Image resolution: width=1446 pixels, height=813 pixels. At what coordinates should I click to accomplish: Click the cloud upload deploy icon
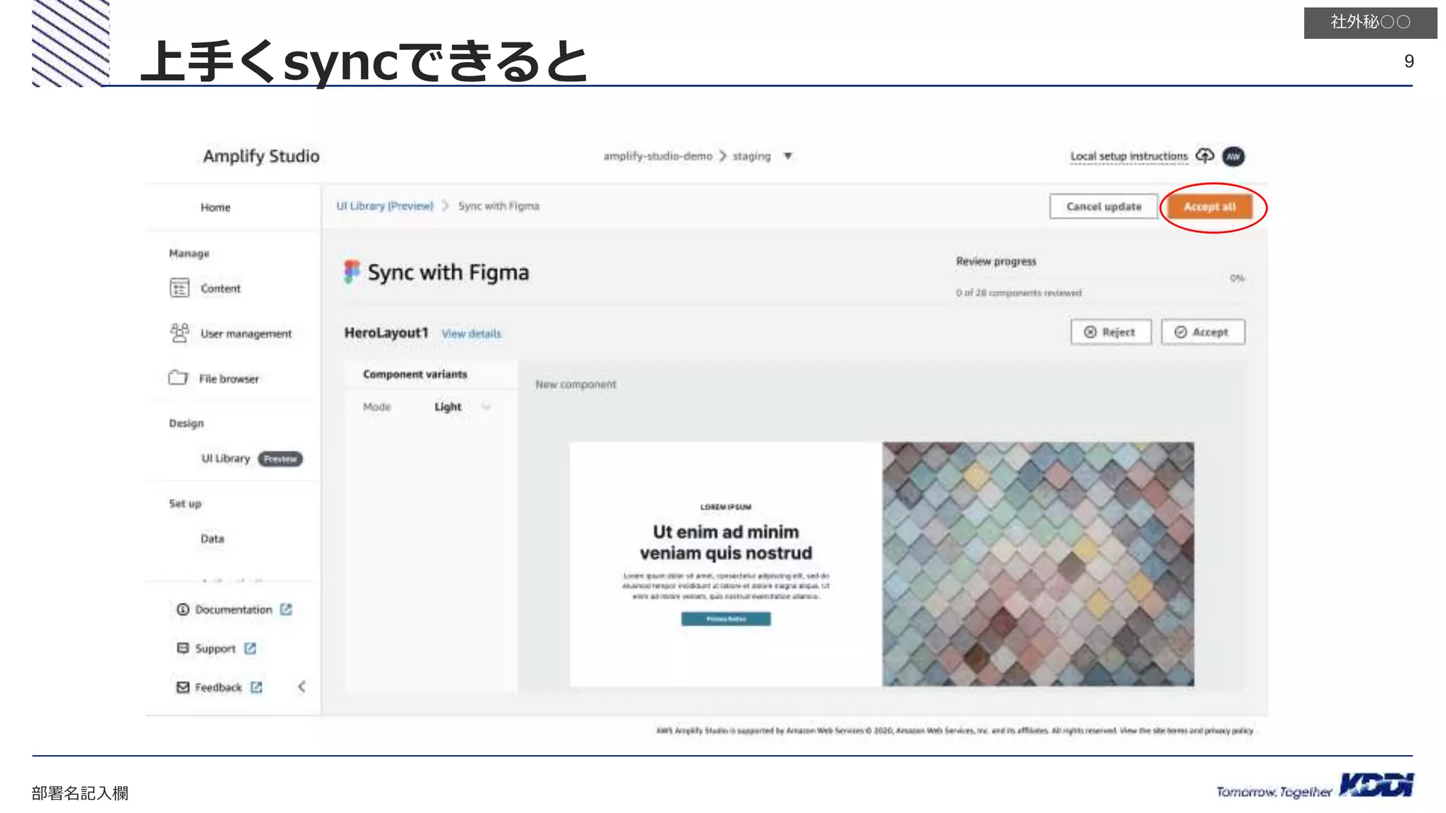(1205, 156)
